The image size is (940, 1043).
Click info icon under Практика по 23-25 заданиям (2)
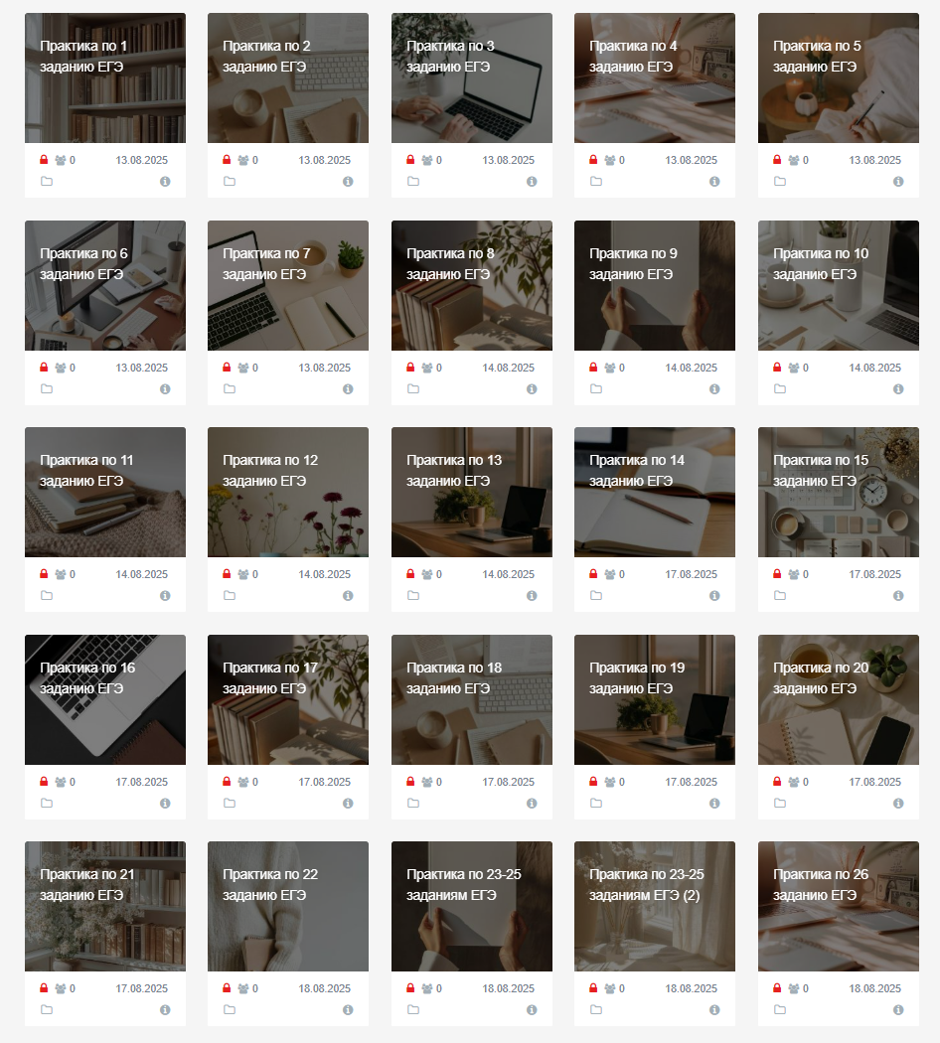[714, 1010]
